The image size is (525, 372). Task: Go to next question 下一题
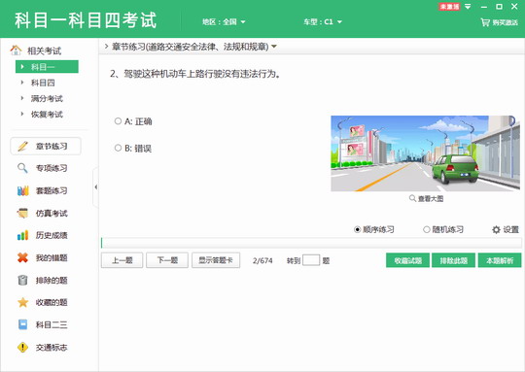pos(167,260)
